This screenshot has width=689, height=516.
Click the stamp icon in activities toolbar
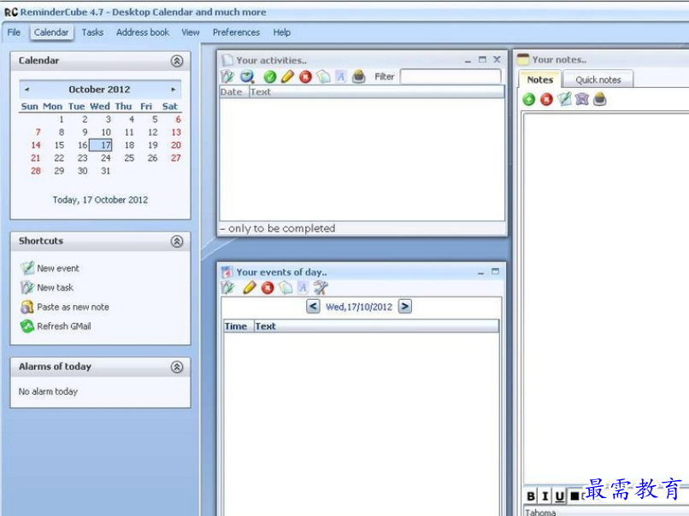coord(358,76)
